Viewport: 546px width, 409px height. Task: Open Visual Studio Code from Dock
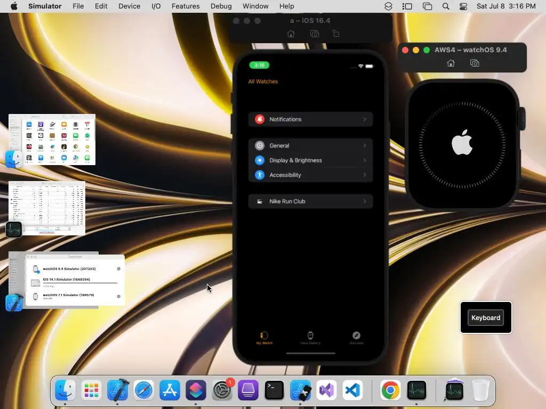[352, 390]
